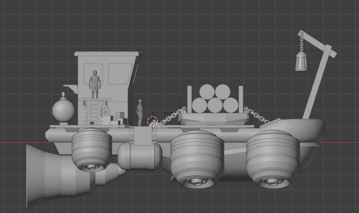Select the chain right of the log cargo

tap(256, 115)
